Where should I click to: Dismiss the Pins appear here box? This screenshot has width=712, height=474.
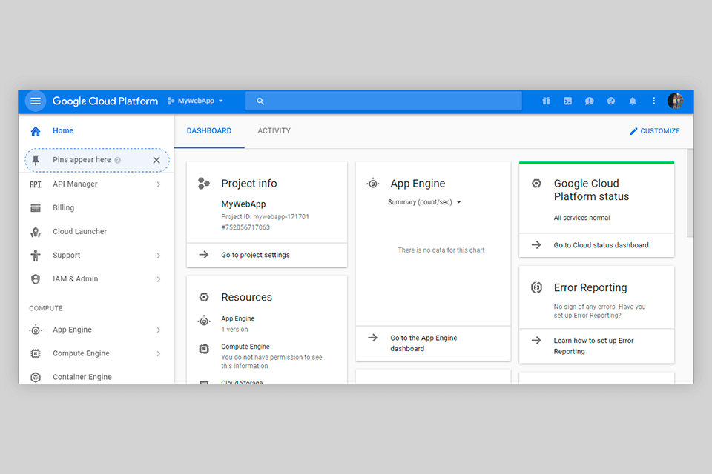[x=156, y=160]
